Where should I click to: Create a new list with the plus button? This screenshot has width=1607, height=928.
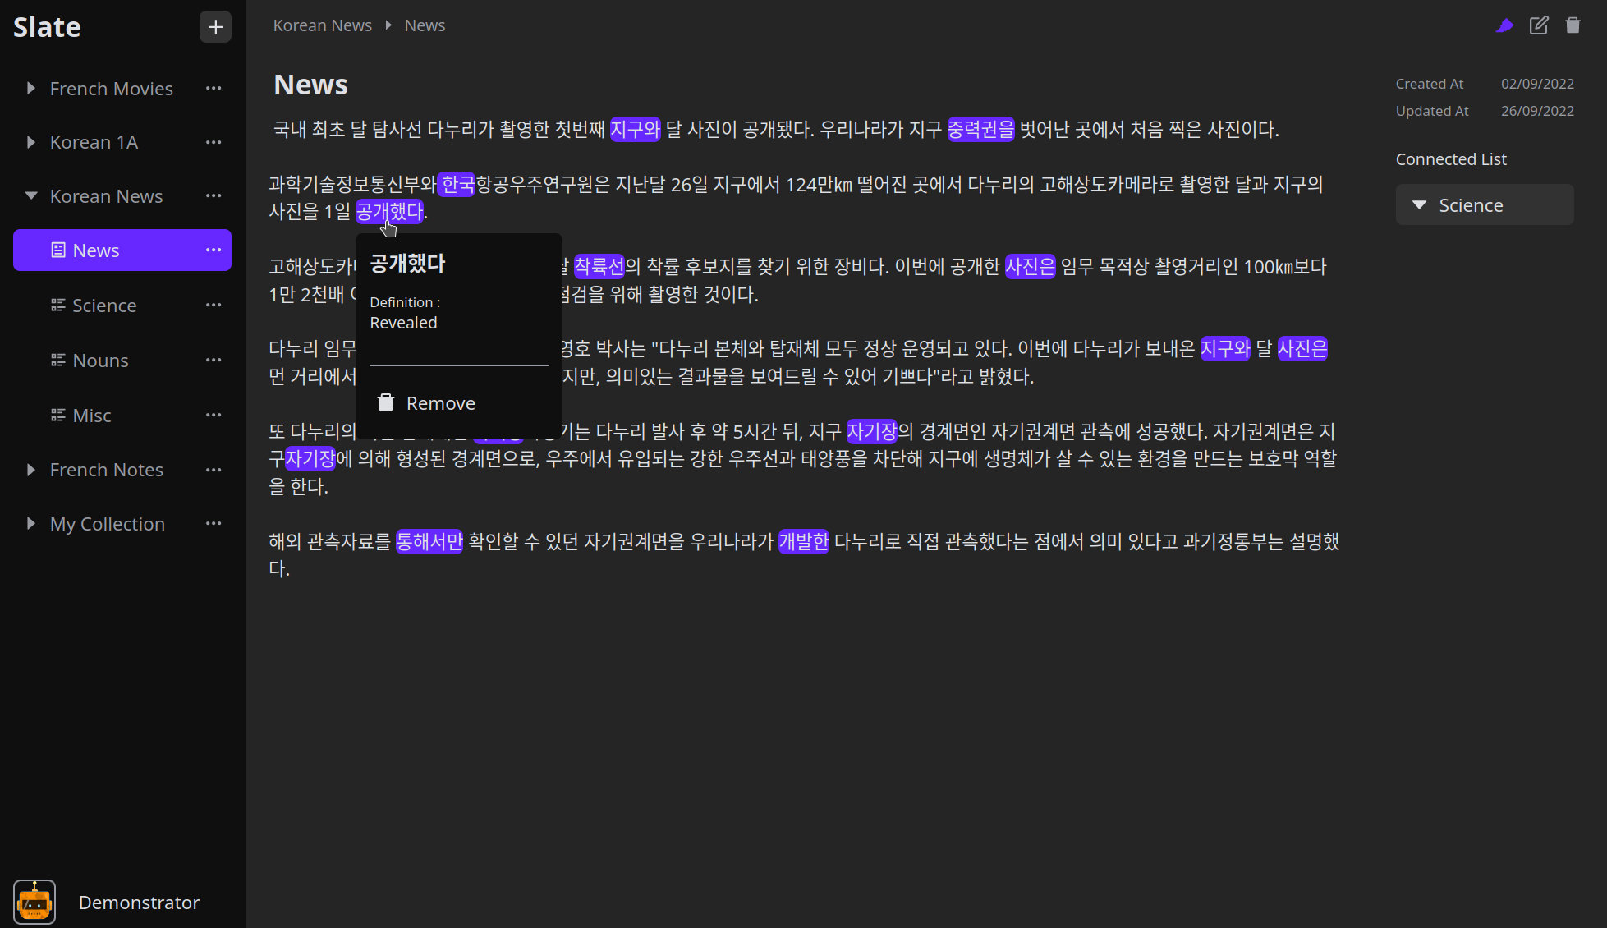tap(214, 26)
